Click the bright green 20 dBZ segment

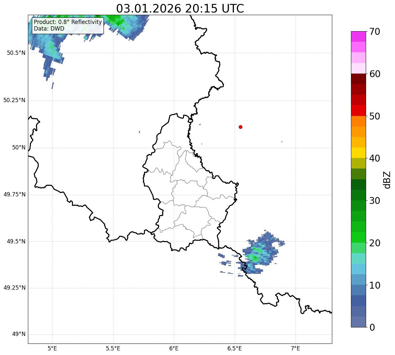[x=359, y=237]
